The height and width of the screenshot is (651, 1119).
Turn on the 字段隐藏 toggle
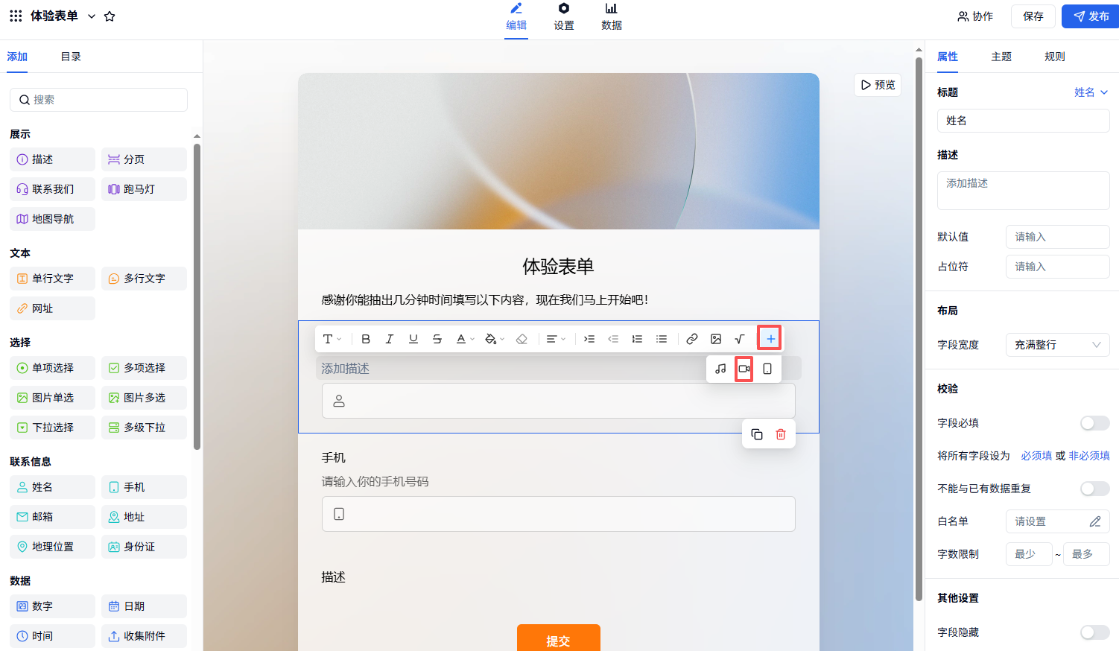pos(1094,632)
